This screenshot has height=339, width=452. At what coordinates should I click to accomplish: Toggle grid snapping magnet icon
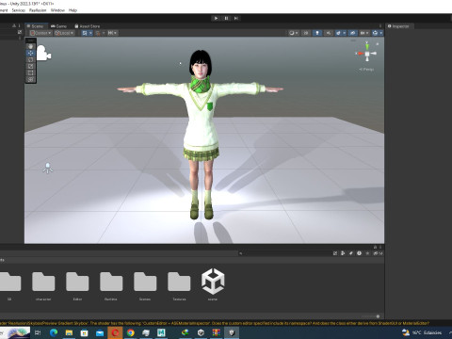tap(98, 33)
